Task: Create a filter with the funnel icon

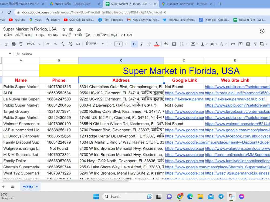Action: tap(255, 44)
